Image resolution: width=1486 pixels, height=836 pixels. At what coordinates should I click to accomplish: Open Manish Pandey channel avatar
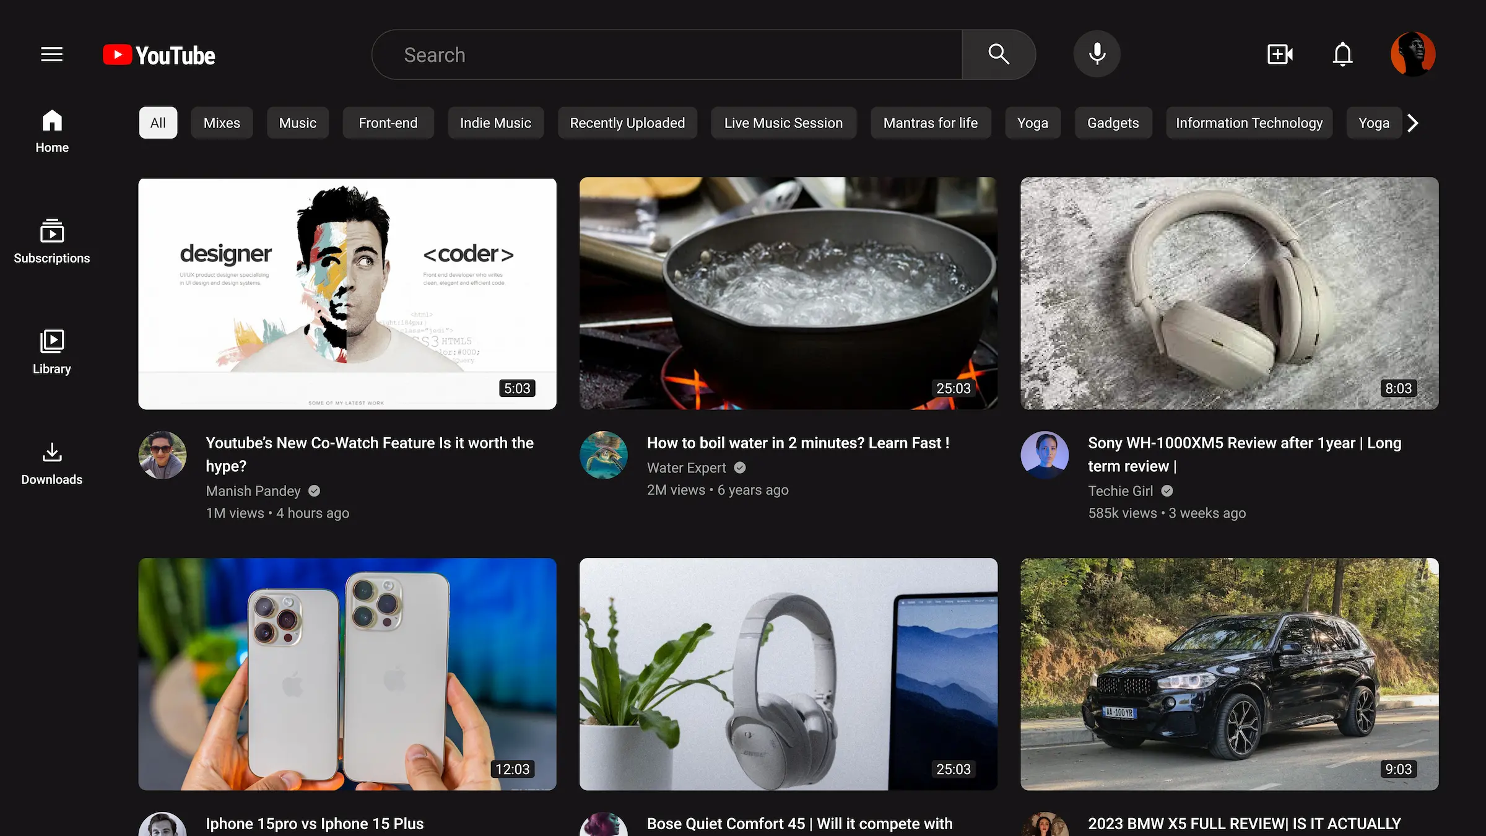162,455
